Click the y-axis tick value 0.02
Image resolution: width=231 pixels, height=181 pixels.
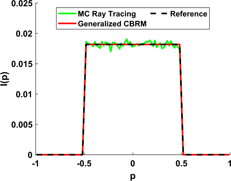click(x=24, y=34)
